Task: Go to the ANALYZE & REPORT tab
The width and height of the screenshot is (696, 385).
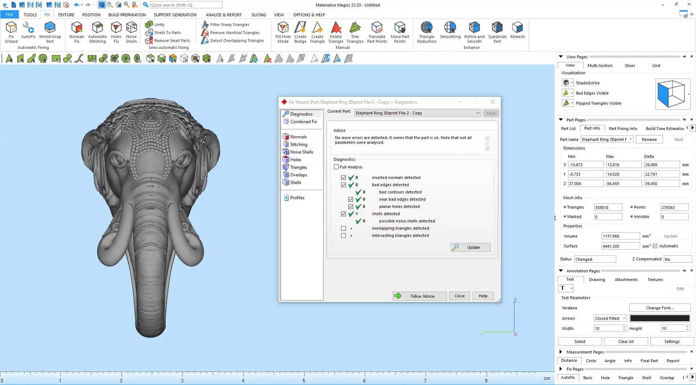Action: point(224,15)
